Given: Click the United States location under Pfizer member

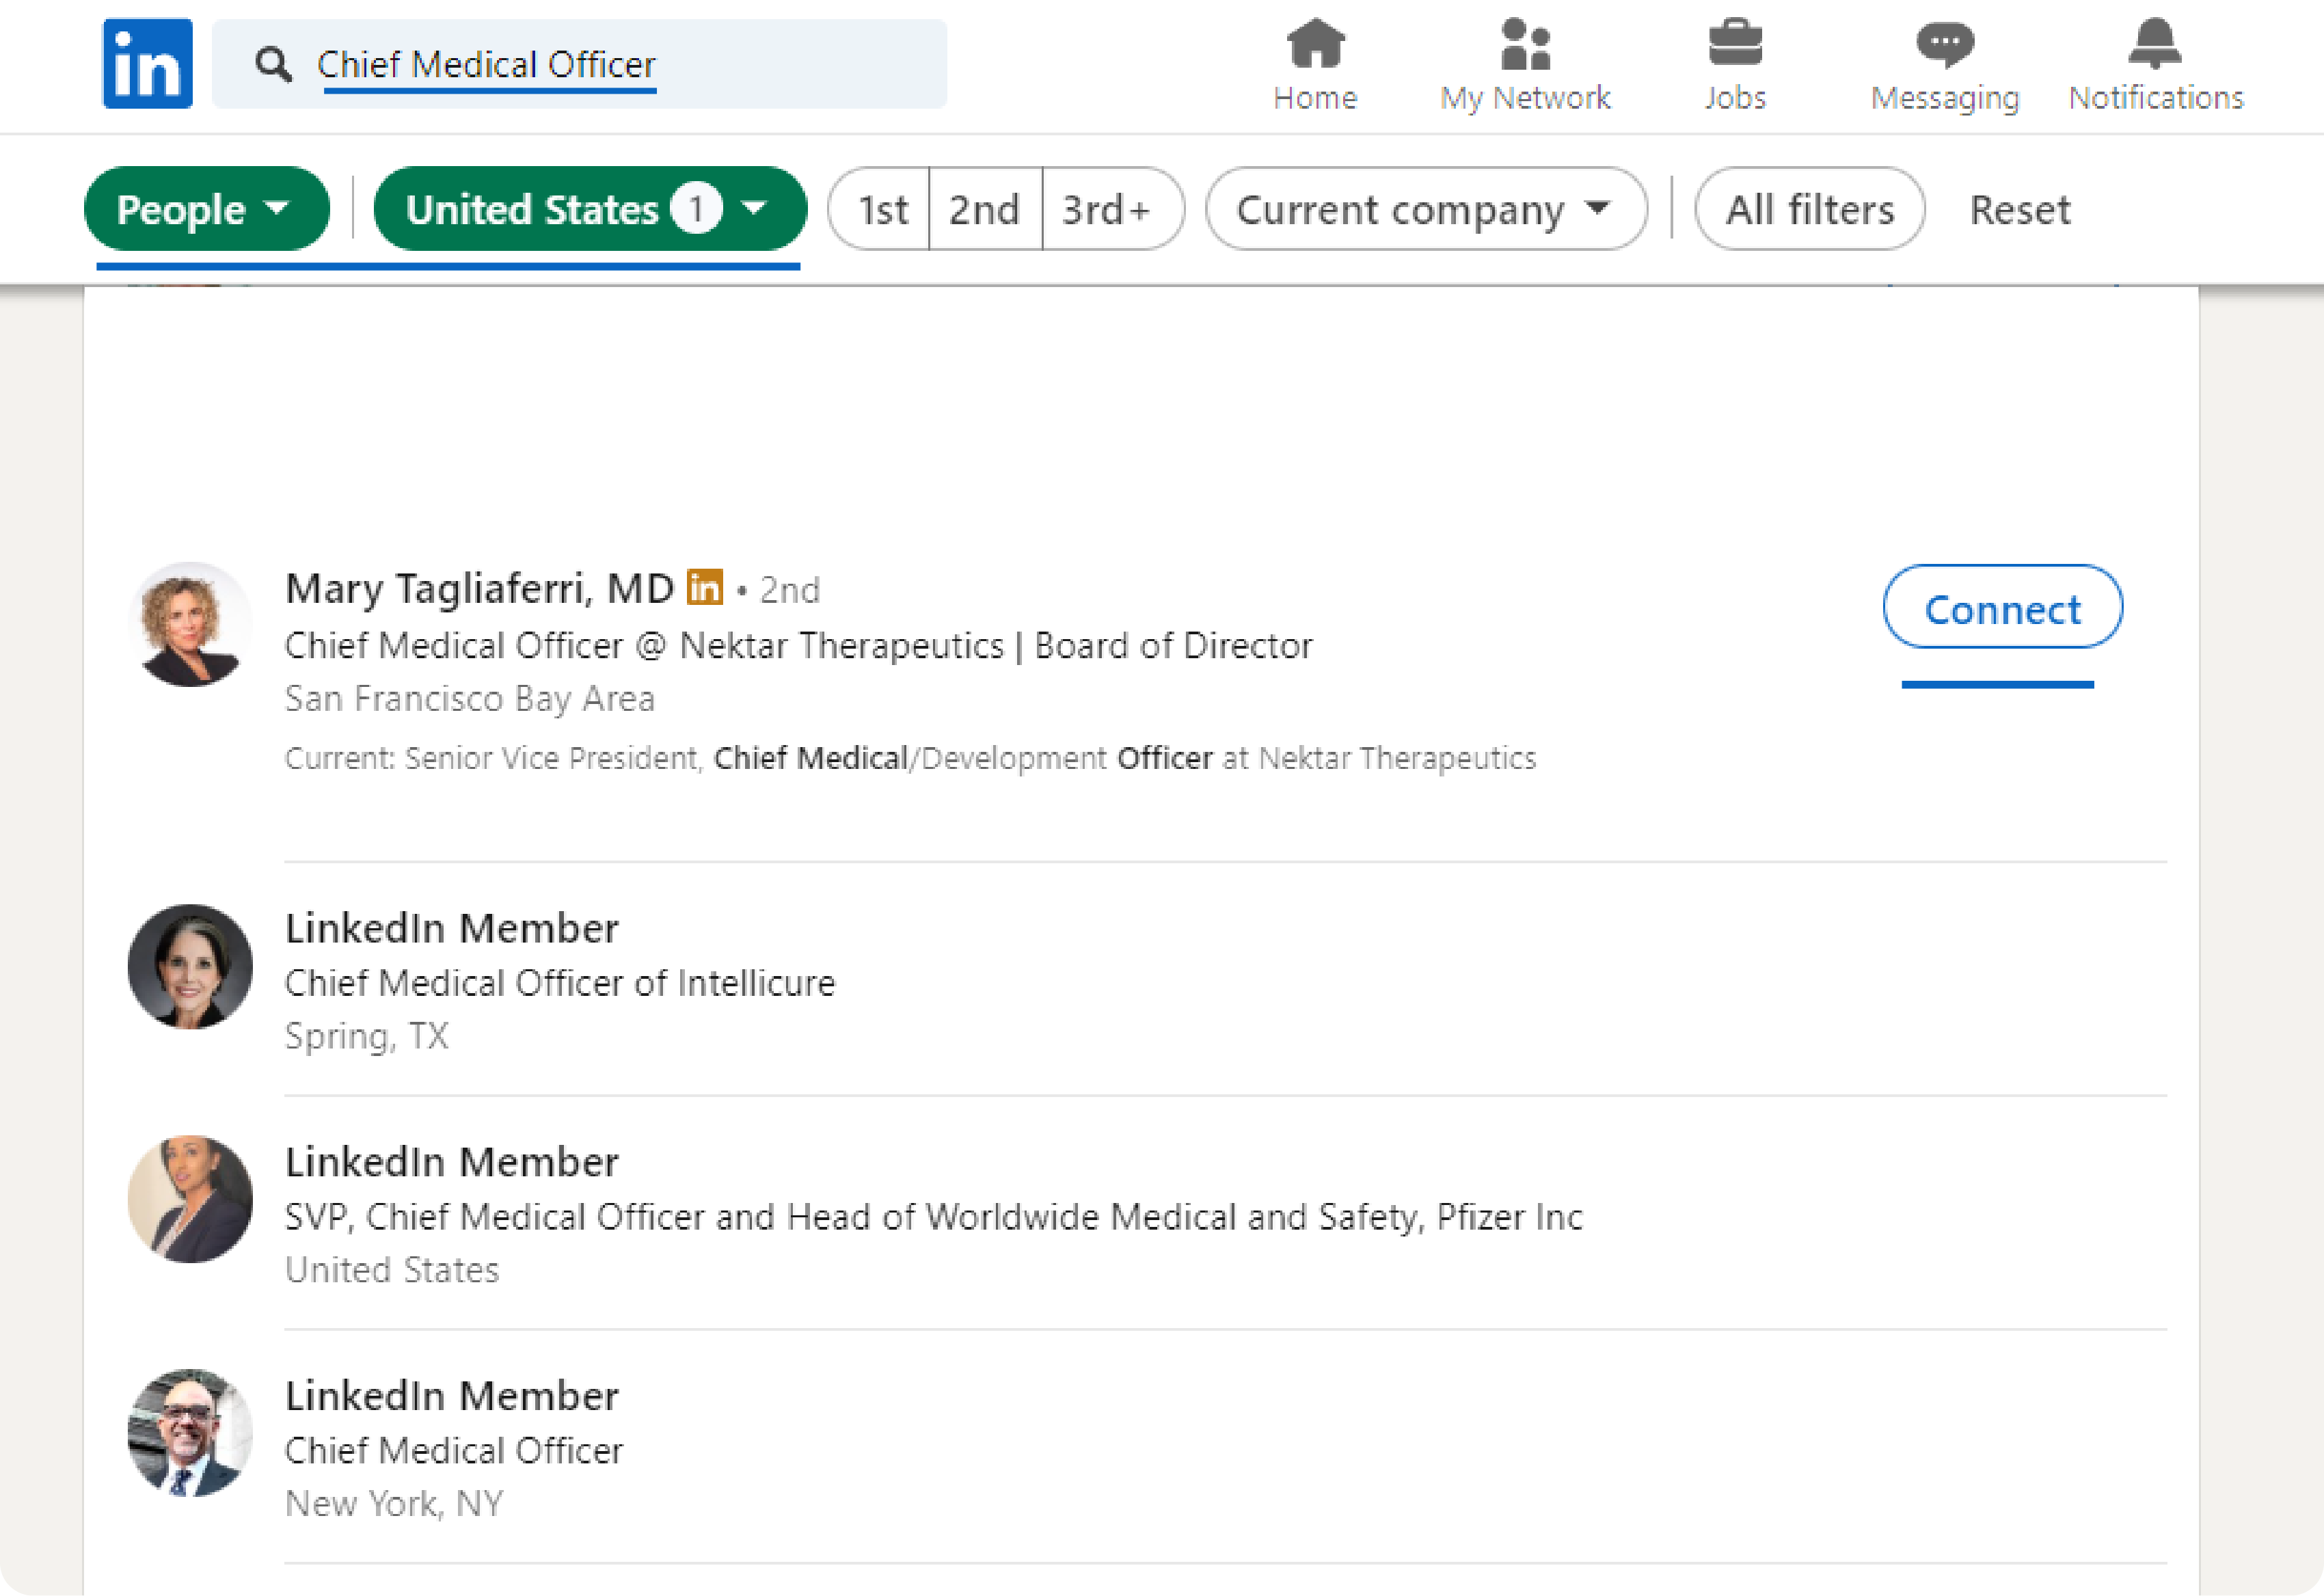Looking at the screenshot, I should (392, 1270).
